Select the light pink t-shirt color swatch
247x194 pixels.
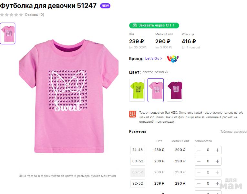coord(156,90)
